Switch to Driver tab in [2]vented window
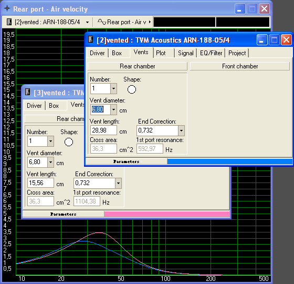 coord(97,53)
